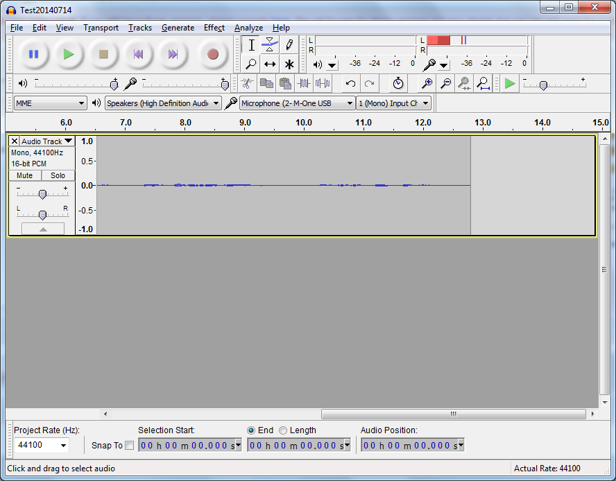Viewport: 616px width, 481px height.
Task: Close the Audio Track with X button
Action: (x=14, y=141)
